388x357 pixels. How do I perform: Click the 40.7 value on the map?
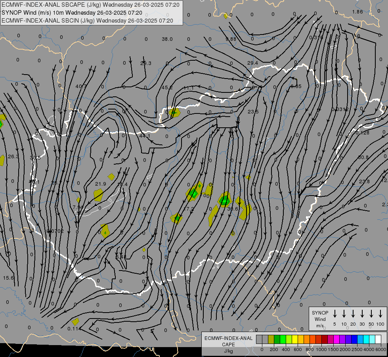coord(81,86)
